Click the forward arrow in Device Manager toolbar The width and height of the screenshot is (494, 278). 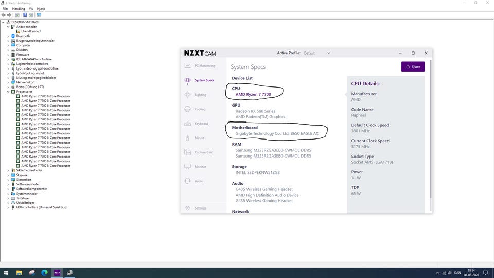tap(9, 15)
